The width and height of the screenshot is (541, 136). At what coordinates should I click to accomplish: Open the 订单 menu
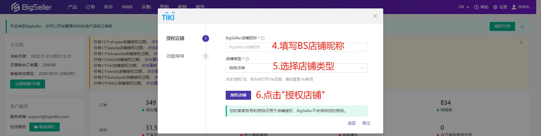tap(90, 7)
